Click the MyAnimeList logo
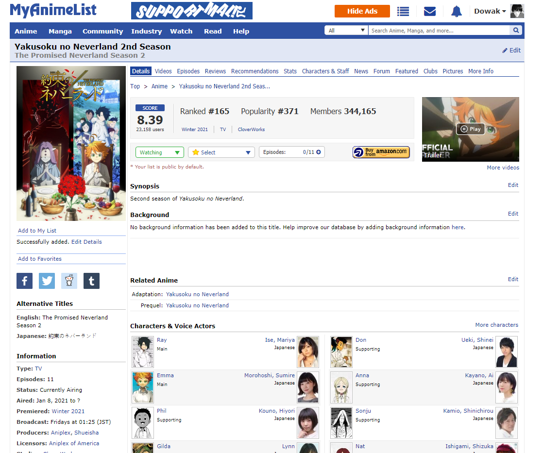This screenshot has width=560, height=453. 53,10
